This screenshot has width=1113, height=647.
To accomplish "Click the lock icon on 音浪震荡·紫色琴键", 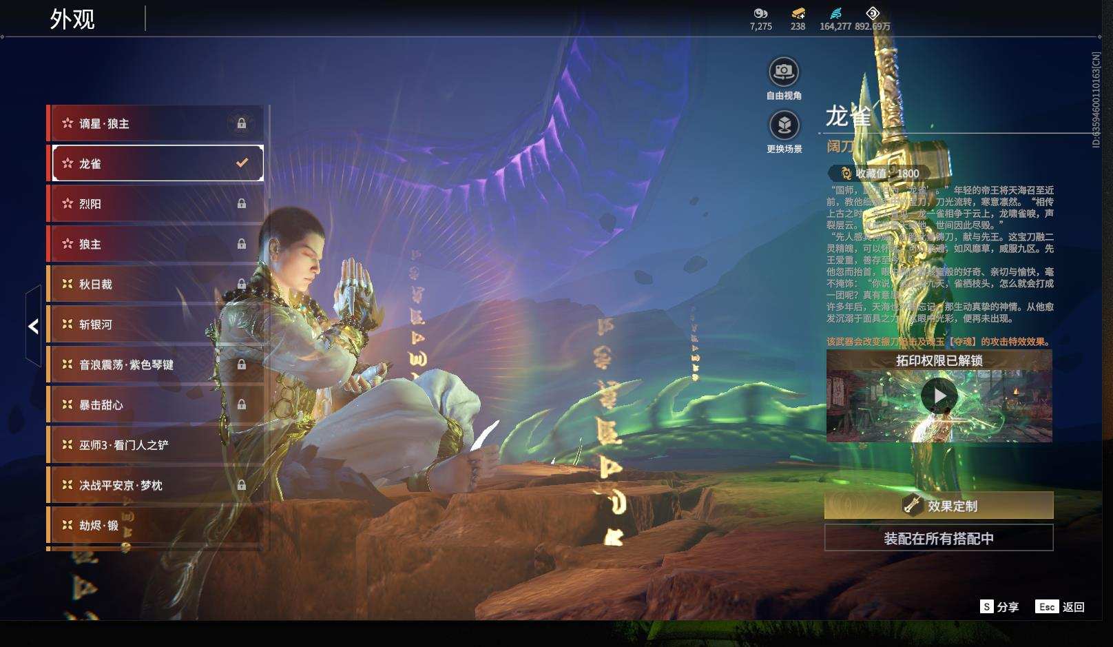I will pos(242,364).
